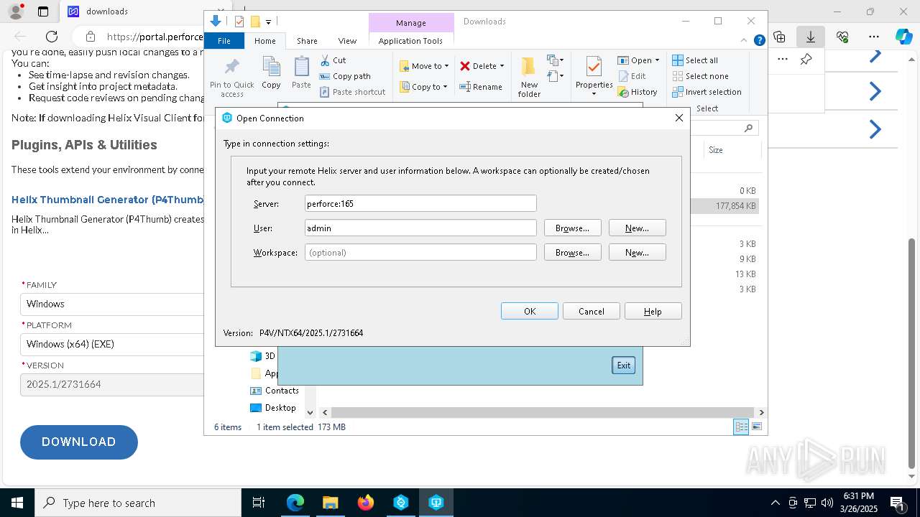The height and width of the screenshot is (517, 920).
Task: Switch Explorer to details view
Action: 741,427
